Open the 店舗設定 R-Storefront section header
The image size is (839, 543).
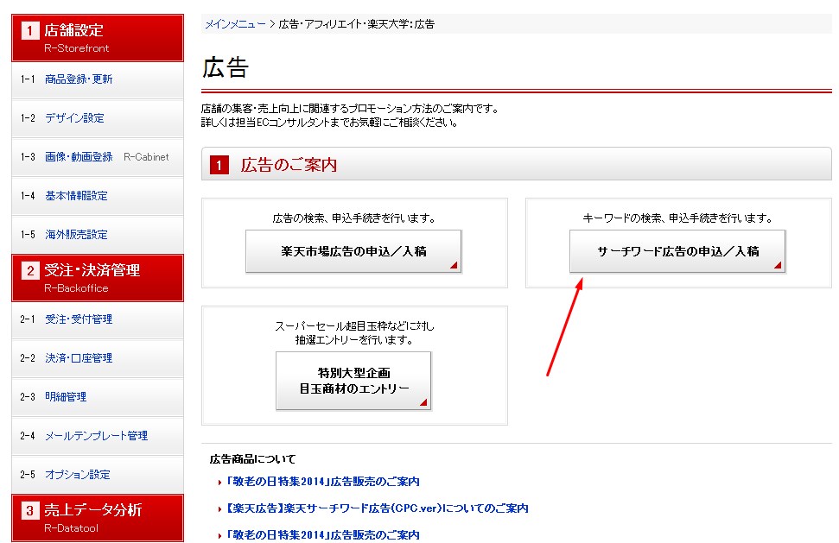click(98, 38)
